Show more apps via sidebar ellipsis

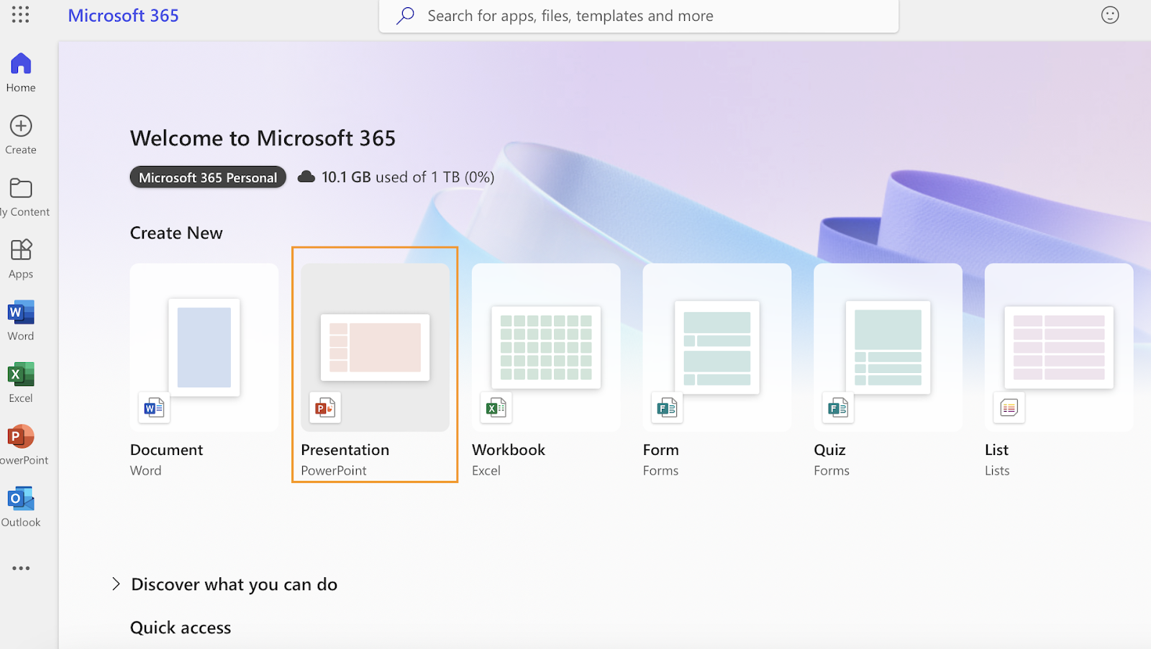pyautogui.click(x=21, y=568)
